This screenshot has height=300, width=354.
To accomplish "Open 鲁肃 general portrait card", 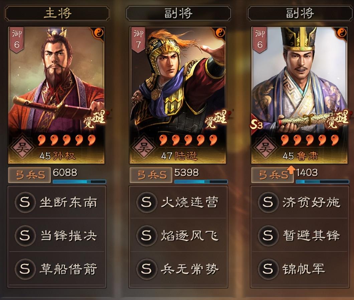I will point(299,95).
